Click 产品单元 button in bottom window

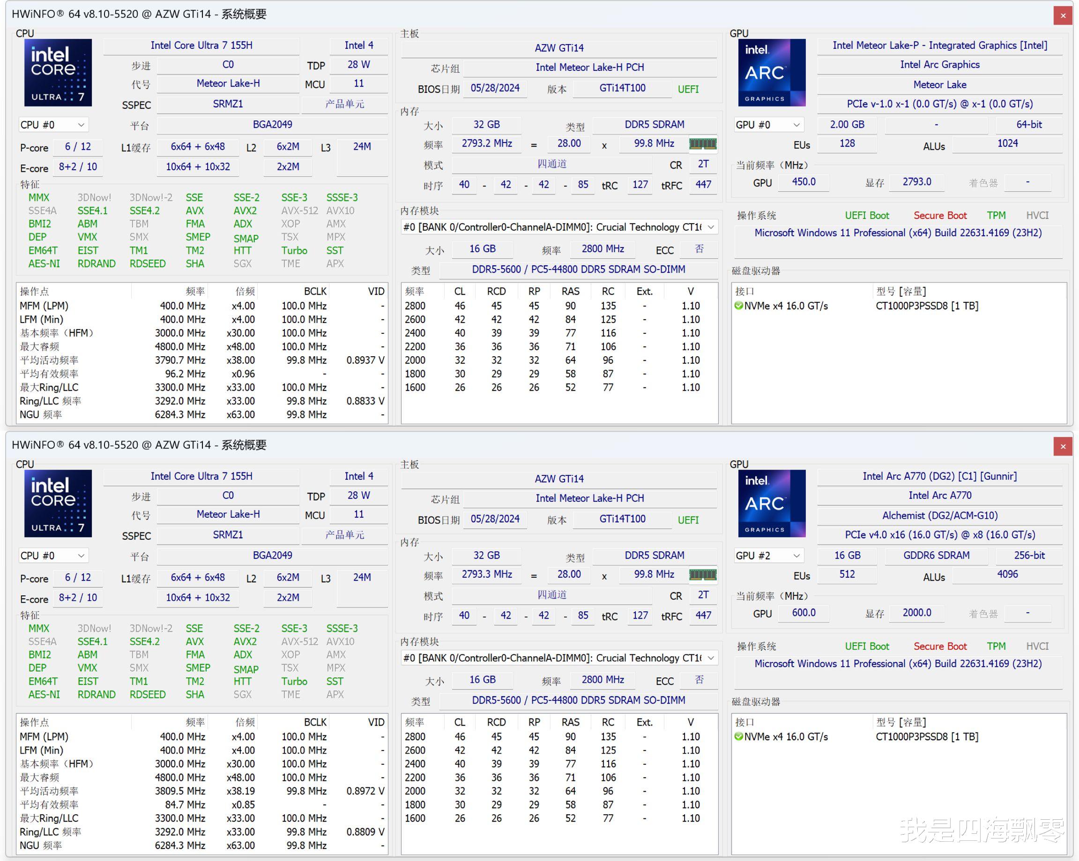(x=344, y=535)
